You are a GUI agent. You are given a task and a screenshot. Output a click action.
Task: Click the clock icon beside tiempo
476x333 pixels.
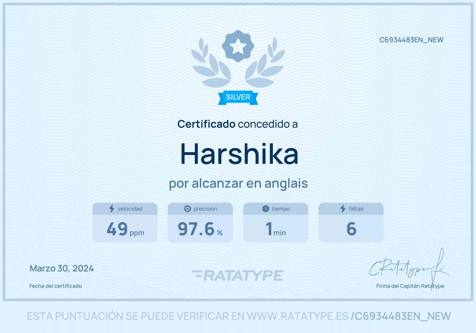click(266, 209)
